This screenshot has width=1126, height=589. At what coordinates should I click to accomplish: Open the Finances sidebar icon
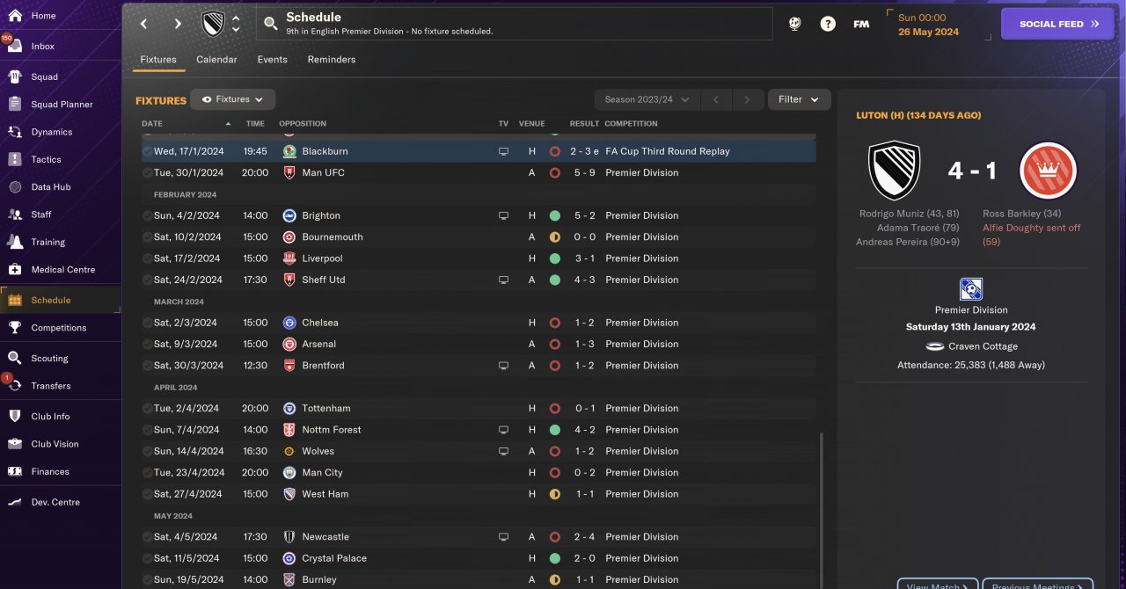click(x=14, y=471)
